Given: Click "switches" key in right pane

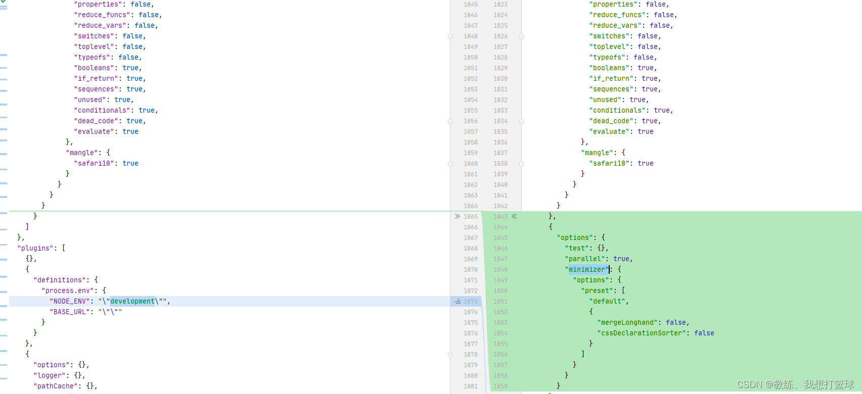Looking at the screenshot, I should click(609, 36).
